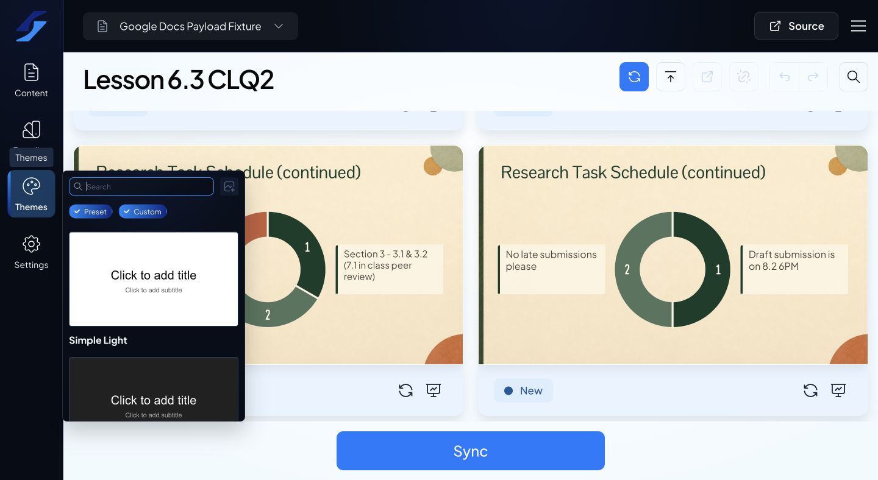Image resolution: width=878 pixels, height=480 pixels.
Task: Click the fully visible 'Research Task Schedule (continued)' heading
Action: (x=633, y=172)
